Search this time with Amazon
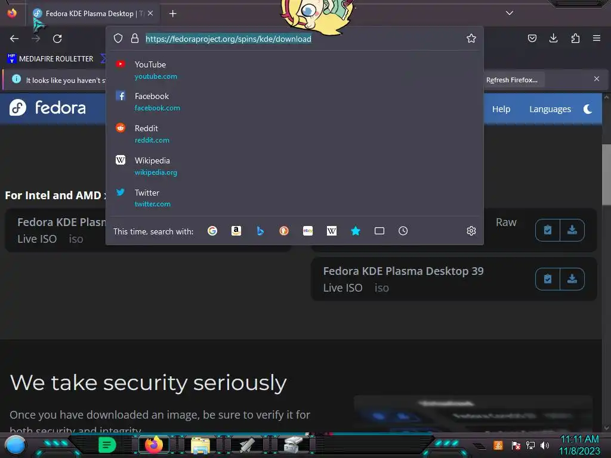The image size is (611, 458). pos(236,231)
